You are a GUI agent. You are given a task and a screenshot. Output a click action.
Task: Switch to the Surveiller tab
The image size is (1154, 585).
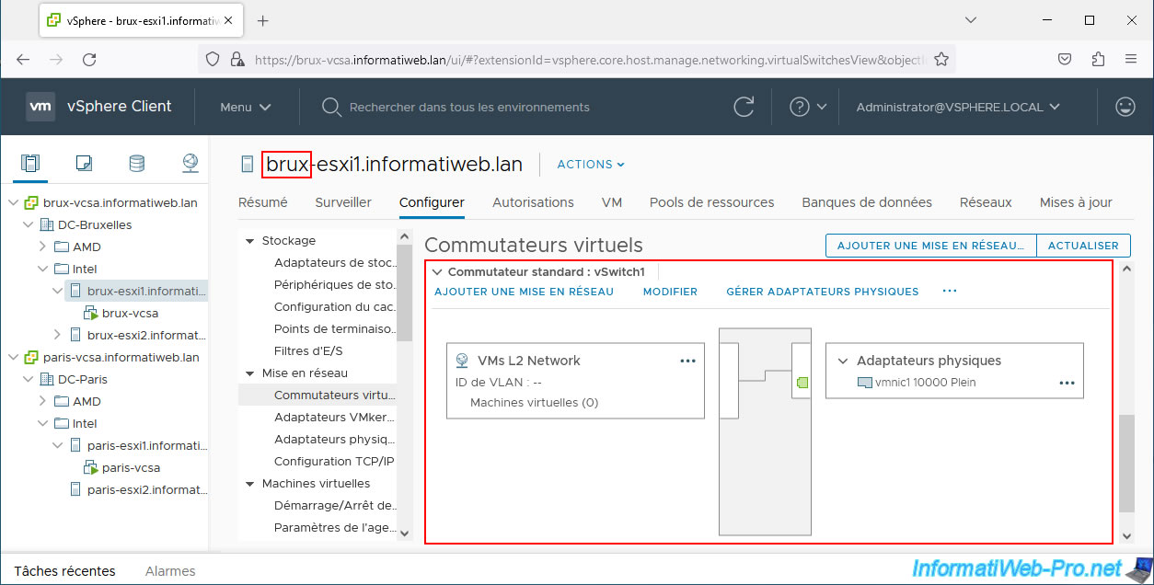(343, 202)
